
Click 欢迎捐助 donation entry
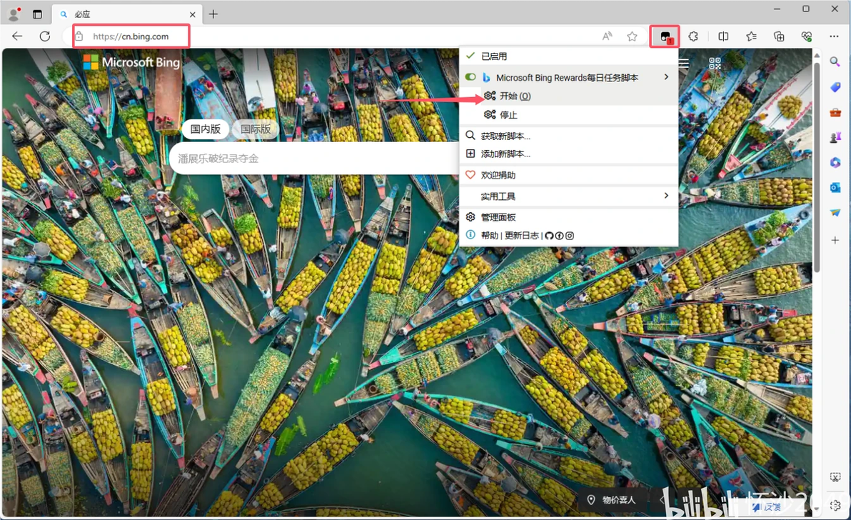pos(569,175)
